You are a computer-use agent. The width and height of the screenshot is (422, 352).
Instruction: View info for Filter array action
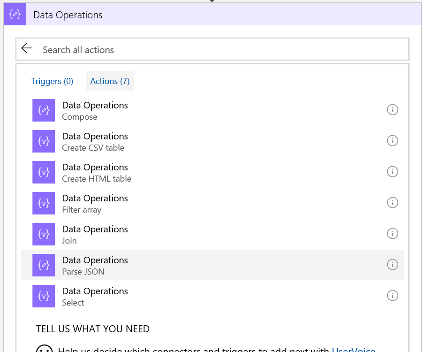pyautogui.click(x=392, y=203)
